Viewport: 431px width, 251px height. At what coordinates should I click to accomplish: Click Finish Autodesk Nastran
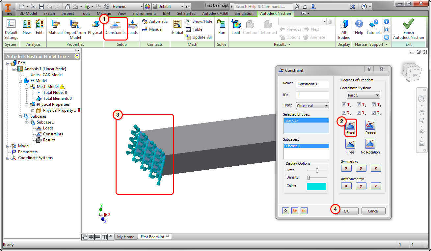(x=409, y=29)
